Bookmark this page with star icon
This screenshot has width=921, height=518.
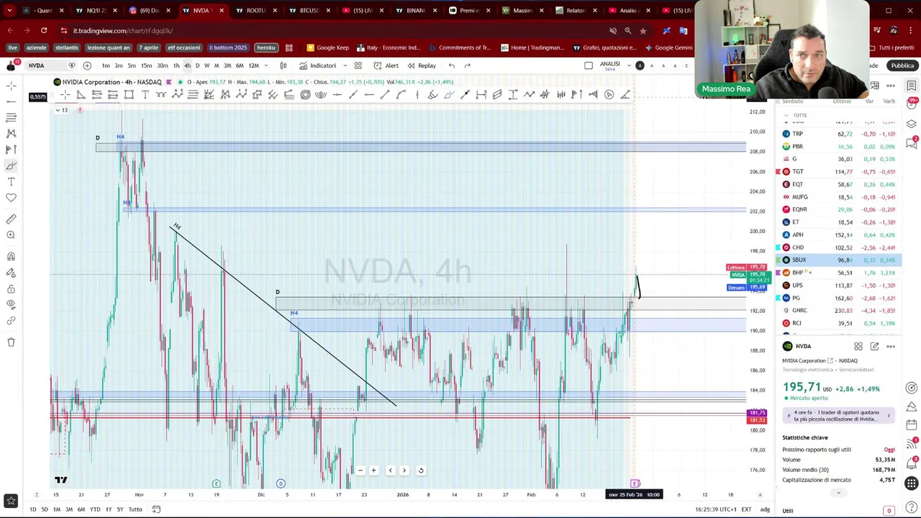[643, 31]
